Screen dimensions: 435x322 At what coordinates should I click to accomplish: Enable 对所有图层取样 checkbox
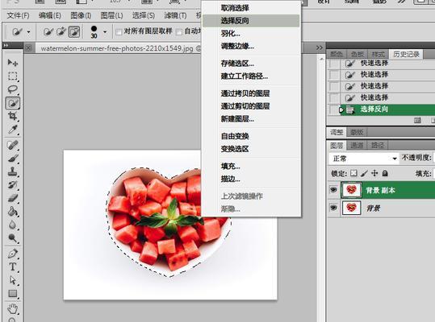click(x=119, y=32)
